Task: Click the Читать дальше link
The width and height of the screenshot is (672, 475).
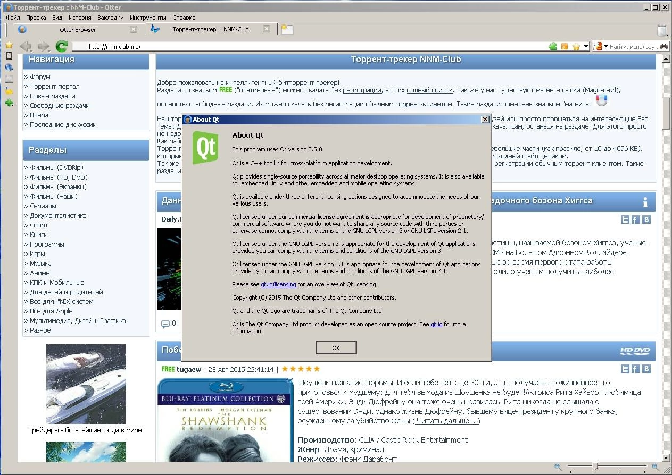Action: click(x=446, y=421)
